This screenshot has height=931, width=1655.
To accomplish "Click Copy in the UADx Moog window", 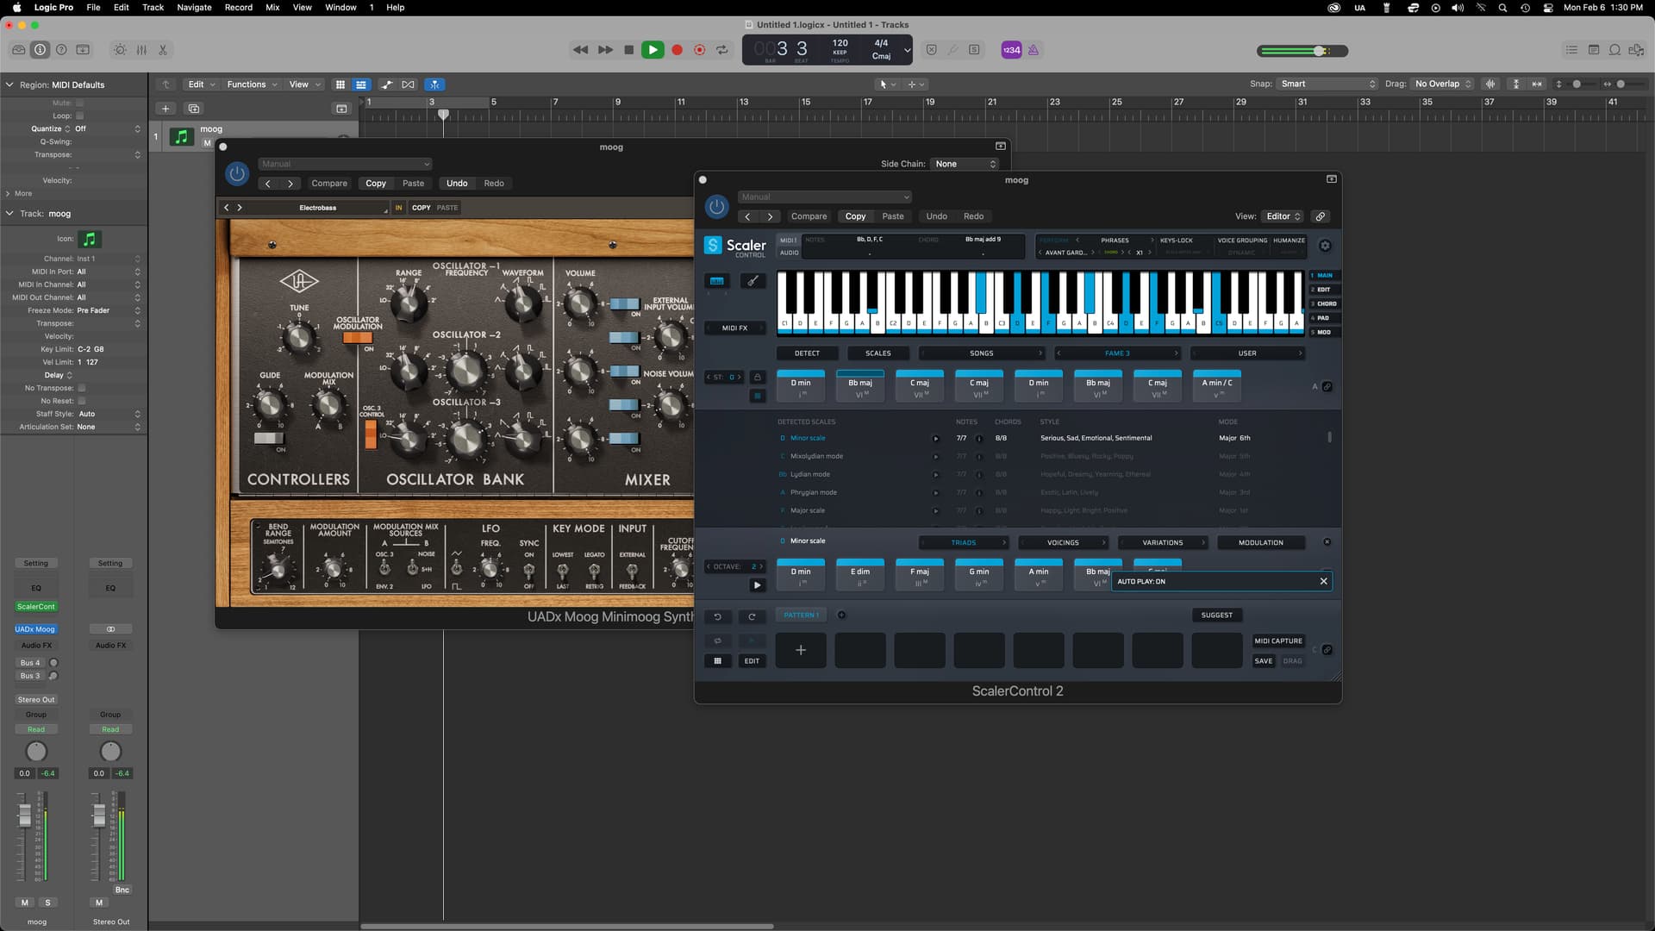I will click(x=376, y=184).
